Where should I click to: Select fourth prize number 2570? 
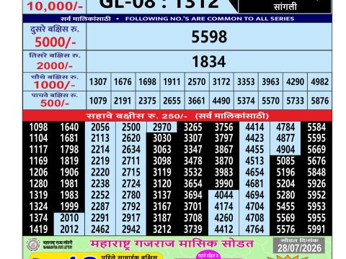tap(197, 82)
